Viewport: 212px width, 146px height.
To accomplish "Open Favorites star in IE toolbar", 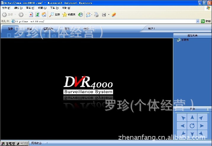I will pos(69,15).
